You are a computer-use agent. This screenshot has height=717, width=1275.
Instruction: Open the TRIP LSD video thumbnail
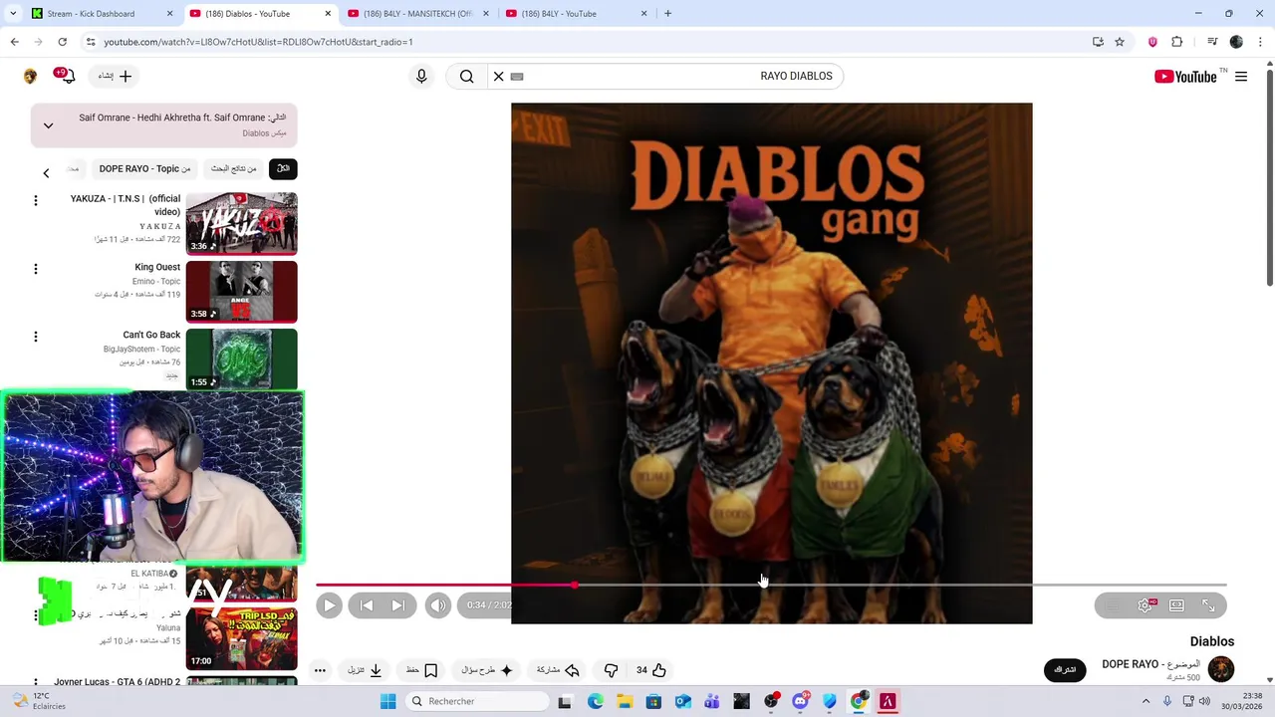241,638
